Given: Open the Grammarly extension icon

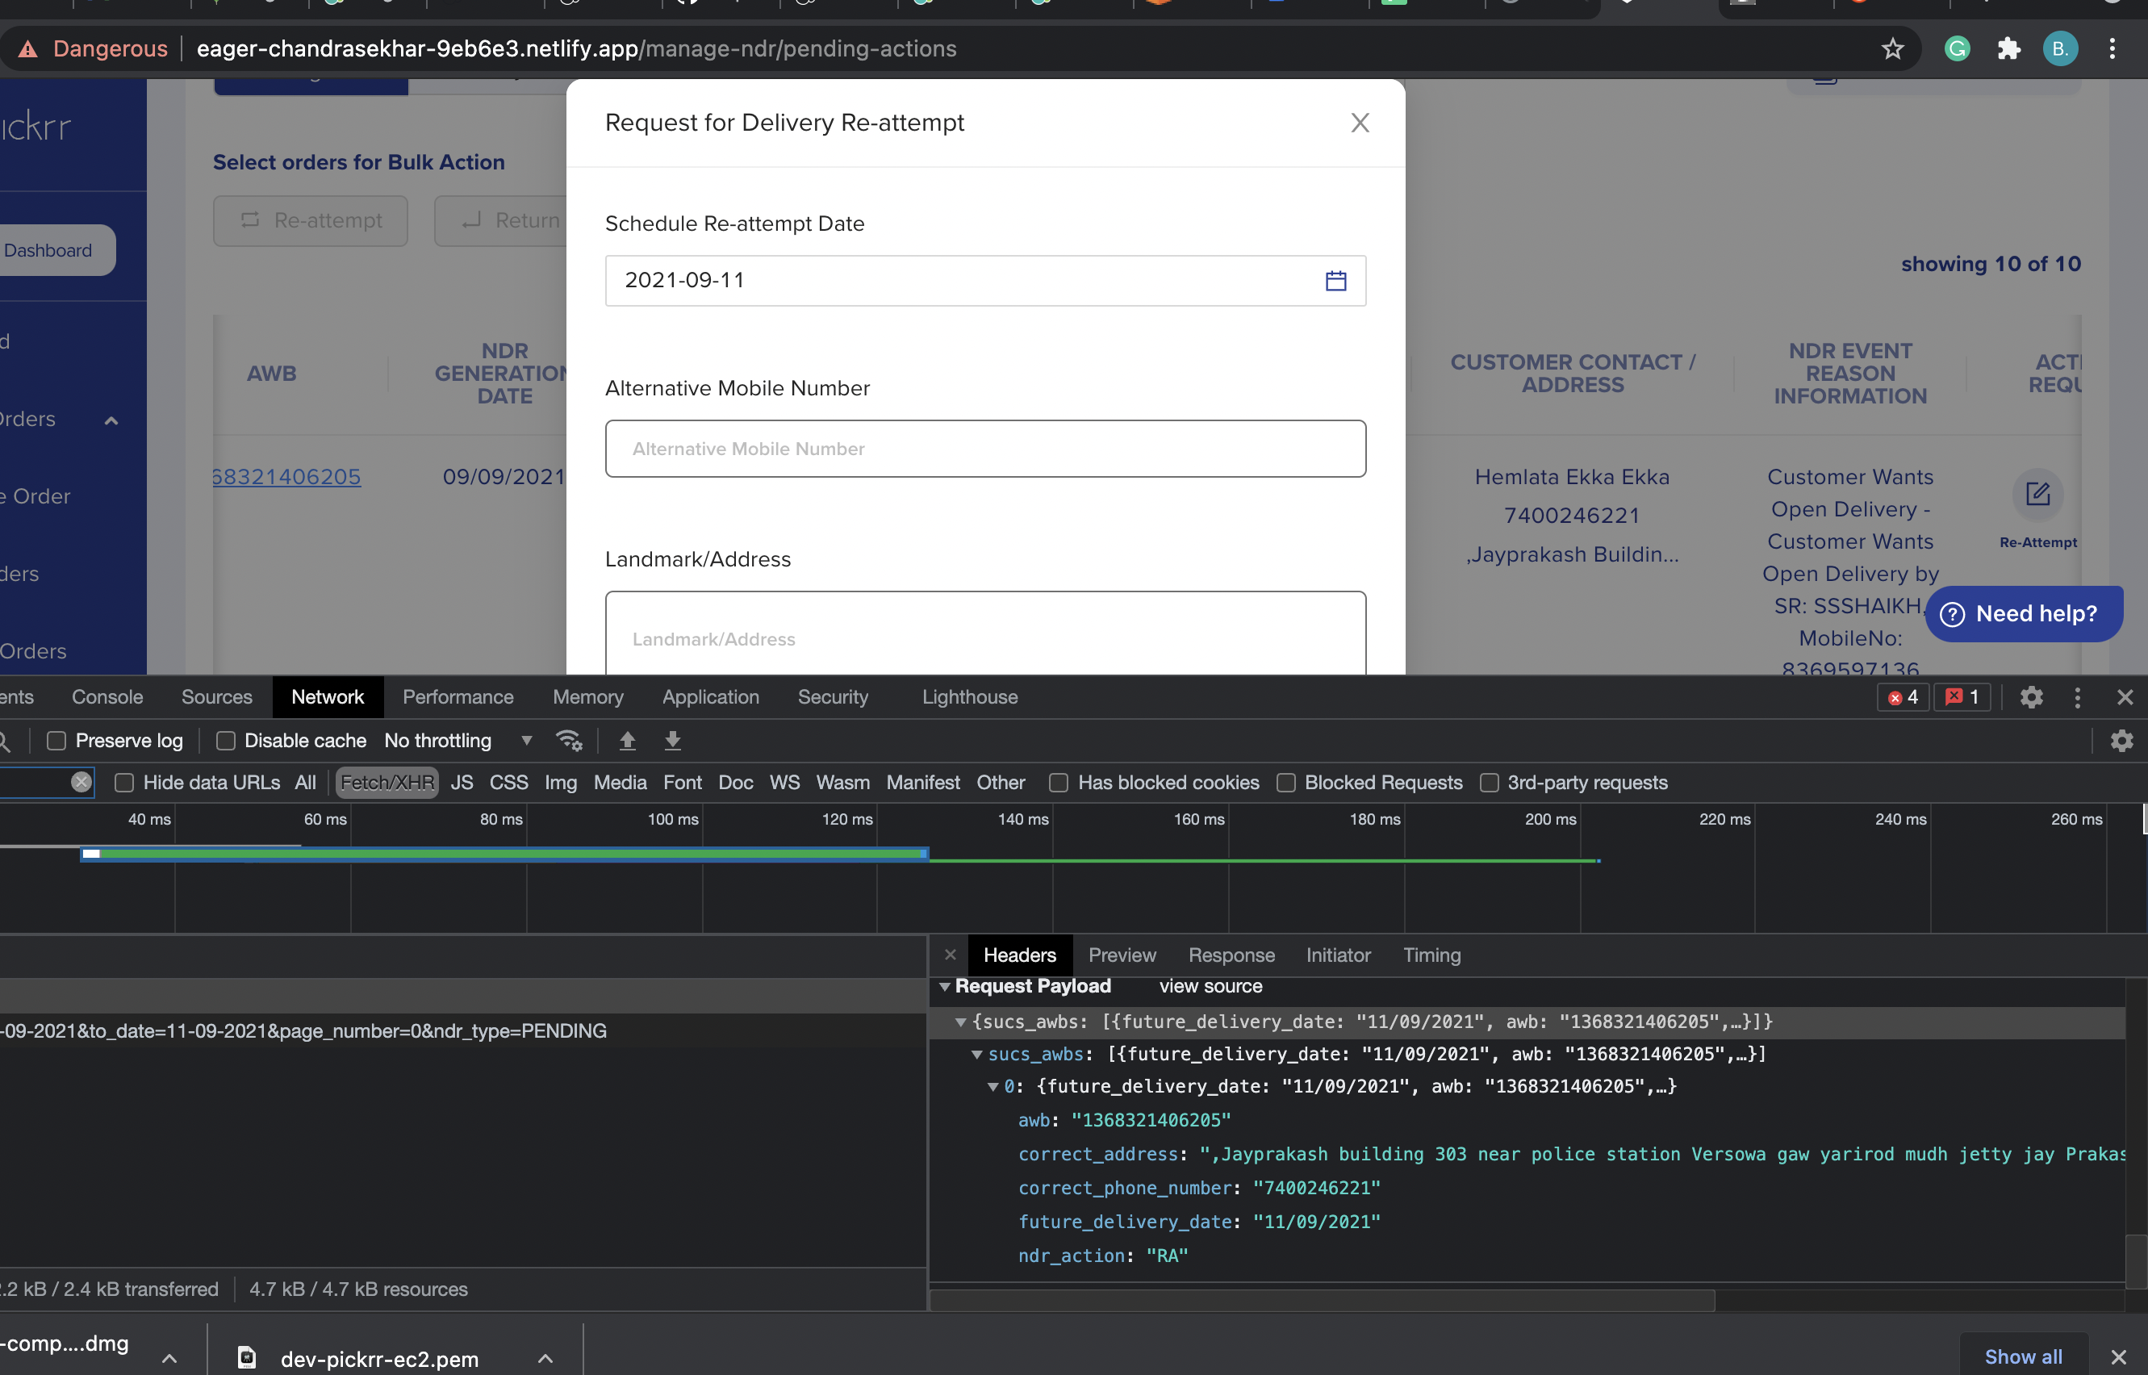Looking at the screenshot, I should click(1957, 48).
